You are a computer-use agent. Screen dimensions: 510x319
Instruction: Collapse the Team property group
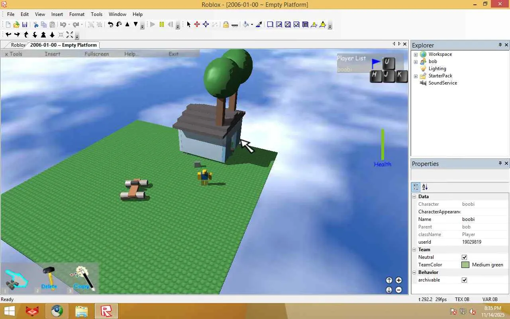[414, 250]
